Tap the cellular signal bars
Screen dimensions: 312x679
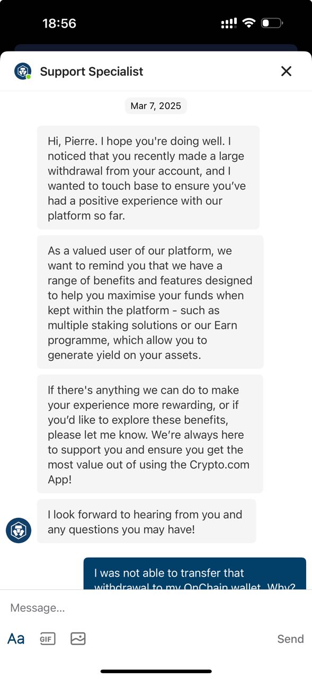(x=229, y=23)
